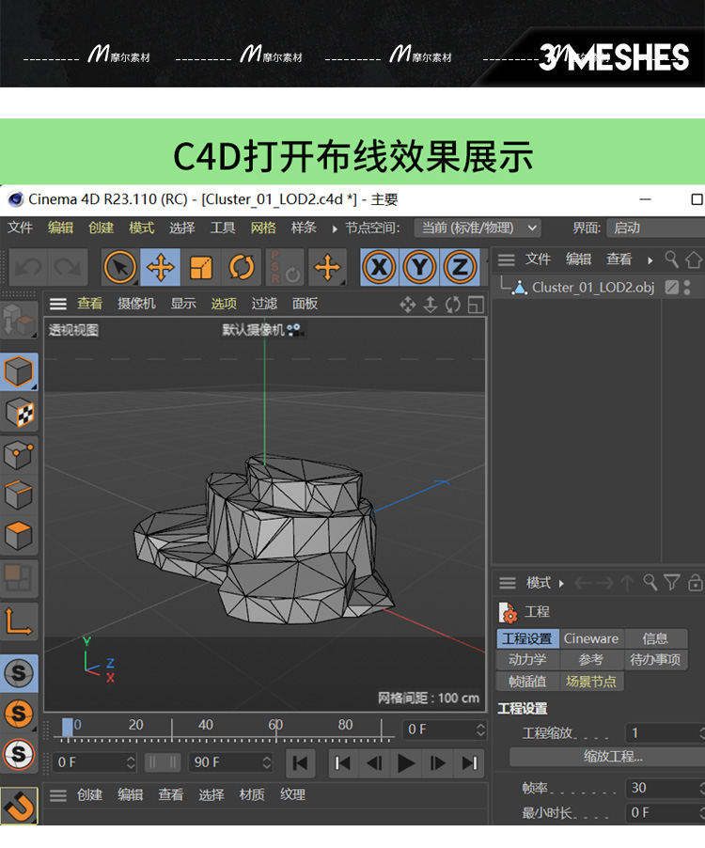Viewport: 705px width, 848px height.
Task: Click the 缩放工程... button
Action: (x=612, y=756)
